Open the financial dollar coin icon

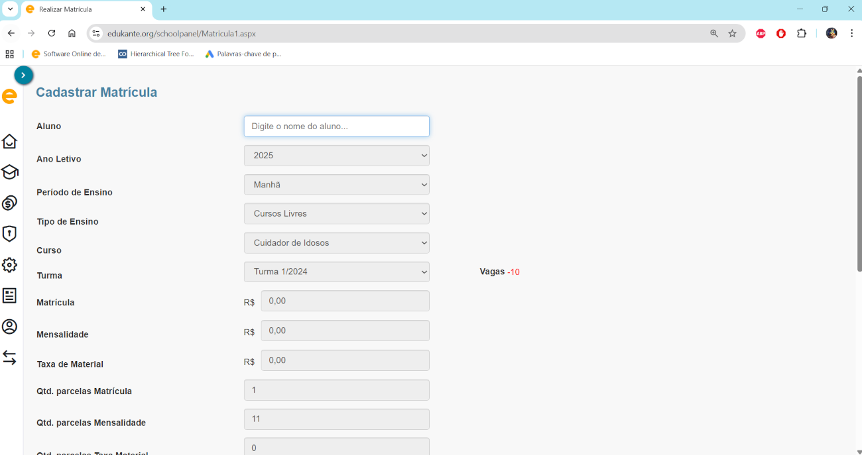(x=9, y=203)
